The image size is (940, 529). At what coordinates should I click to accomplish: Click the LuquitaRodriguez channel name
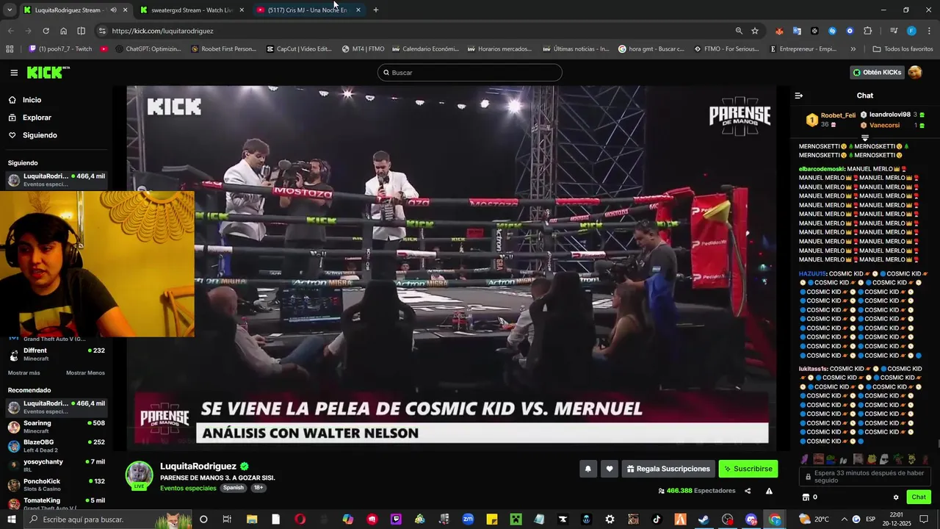(198, 466)
